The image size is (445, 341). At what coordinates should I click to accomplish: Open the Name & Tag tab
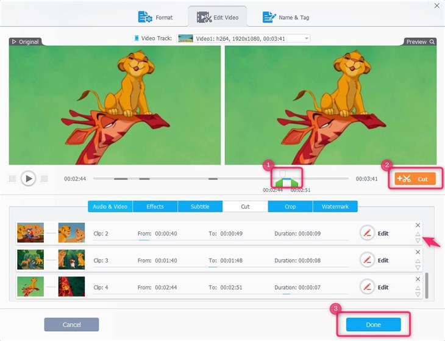point(286,17)
